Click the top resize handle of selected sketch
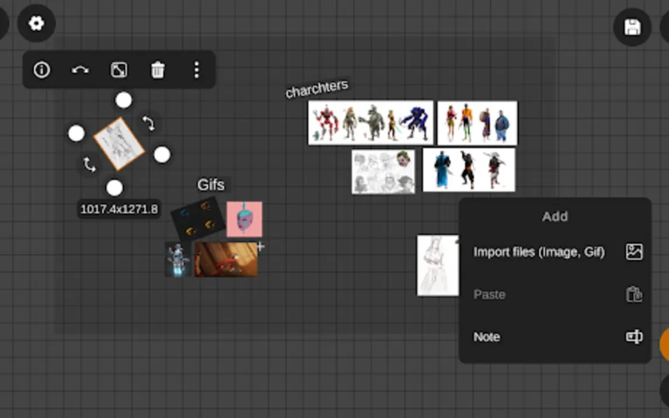The width and height of the screenshot is (669, 418). 123,100
